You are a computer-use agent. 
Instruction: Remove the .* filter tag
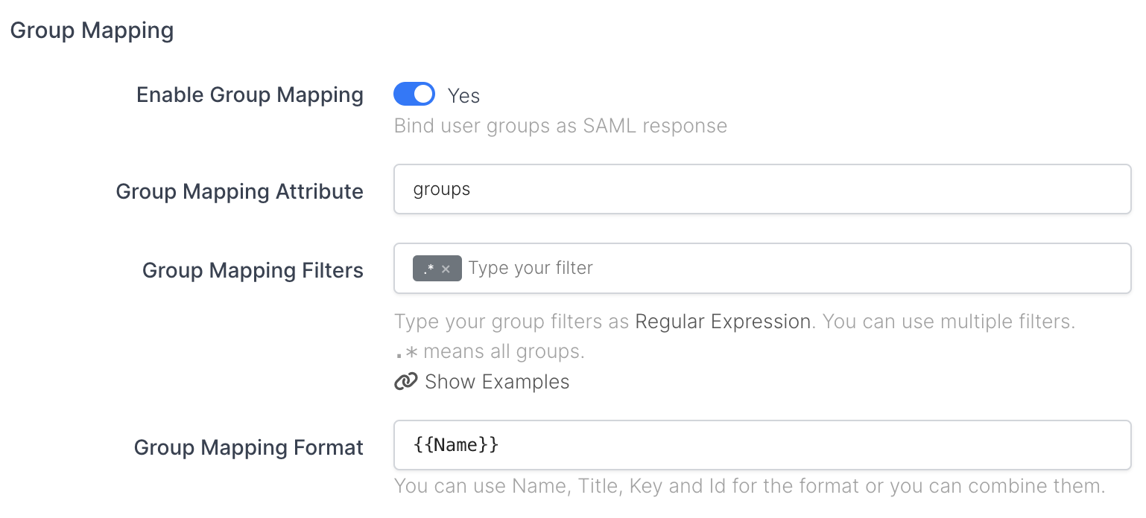click(446, 269)
